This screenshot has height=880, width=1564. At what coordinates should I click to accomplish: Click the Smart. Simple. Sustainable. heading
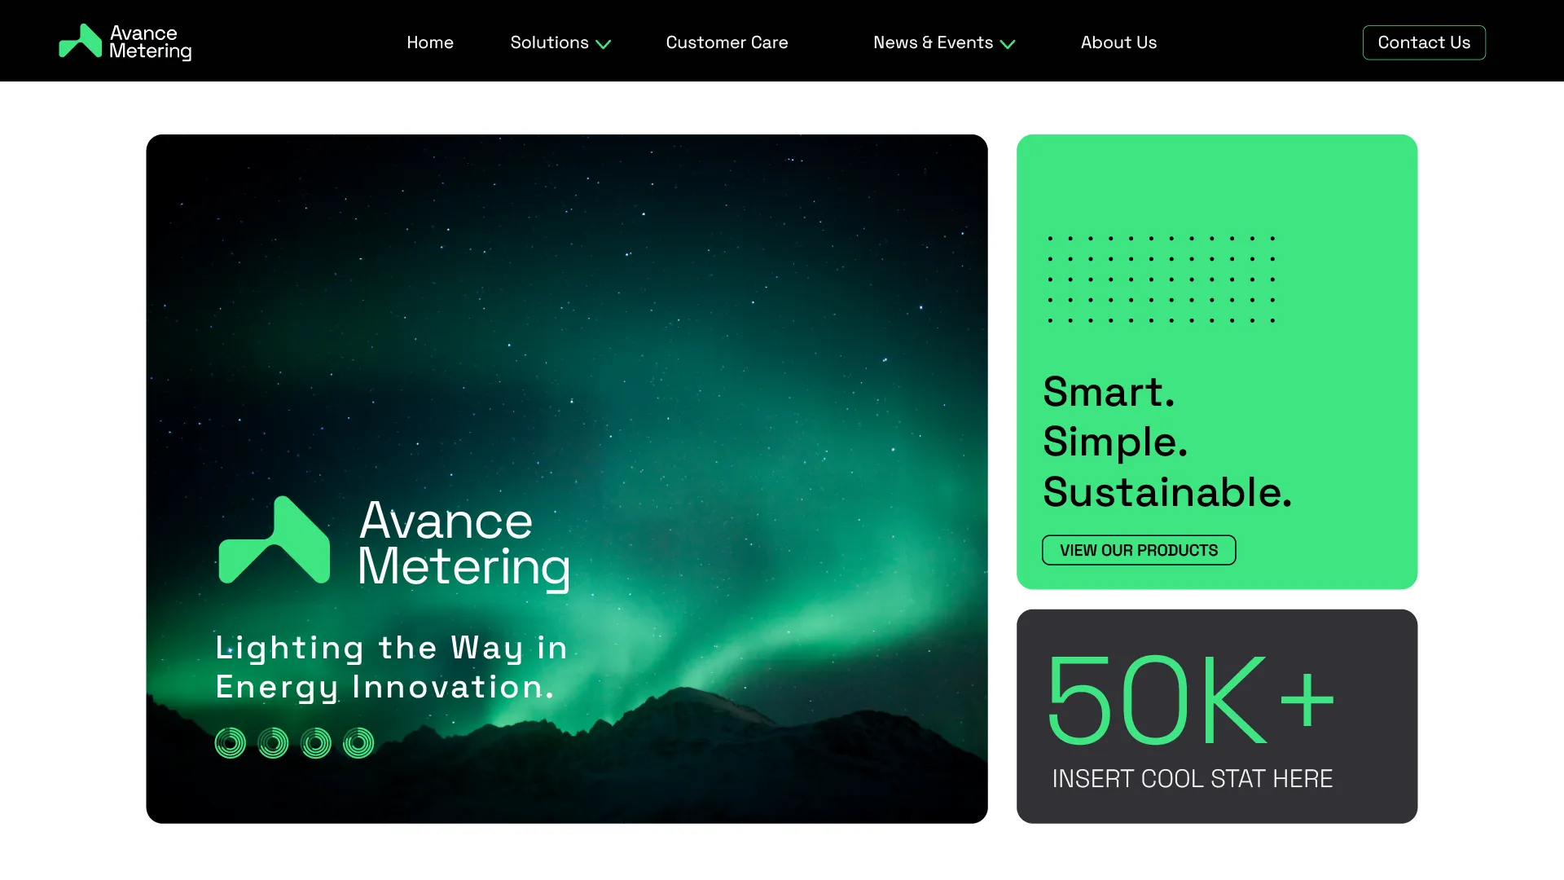click(x=1167, y=442)
